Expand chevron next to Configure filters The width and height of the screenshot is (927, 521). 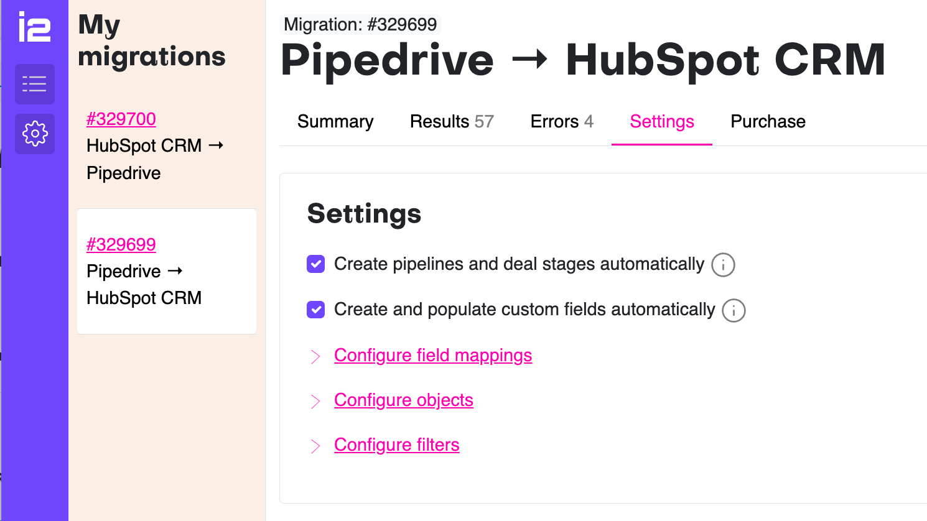click(315, 446)
